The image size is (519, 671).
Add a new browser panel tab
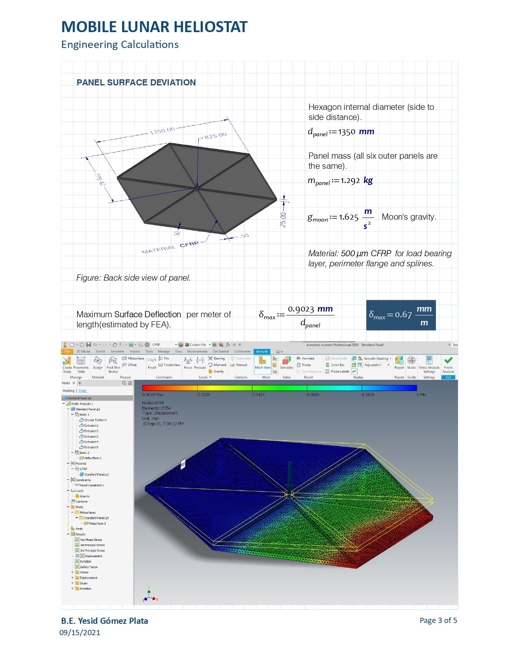80,383
